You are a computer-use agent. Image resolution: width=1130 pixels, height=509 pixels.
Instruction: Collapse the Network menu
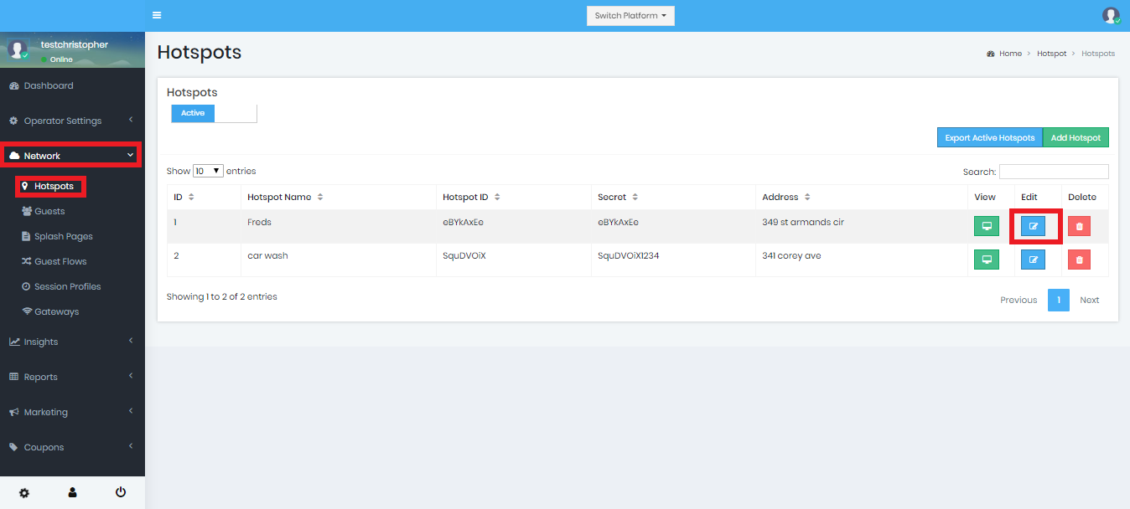(x=72, y=156)
